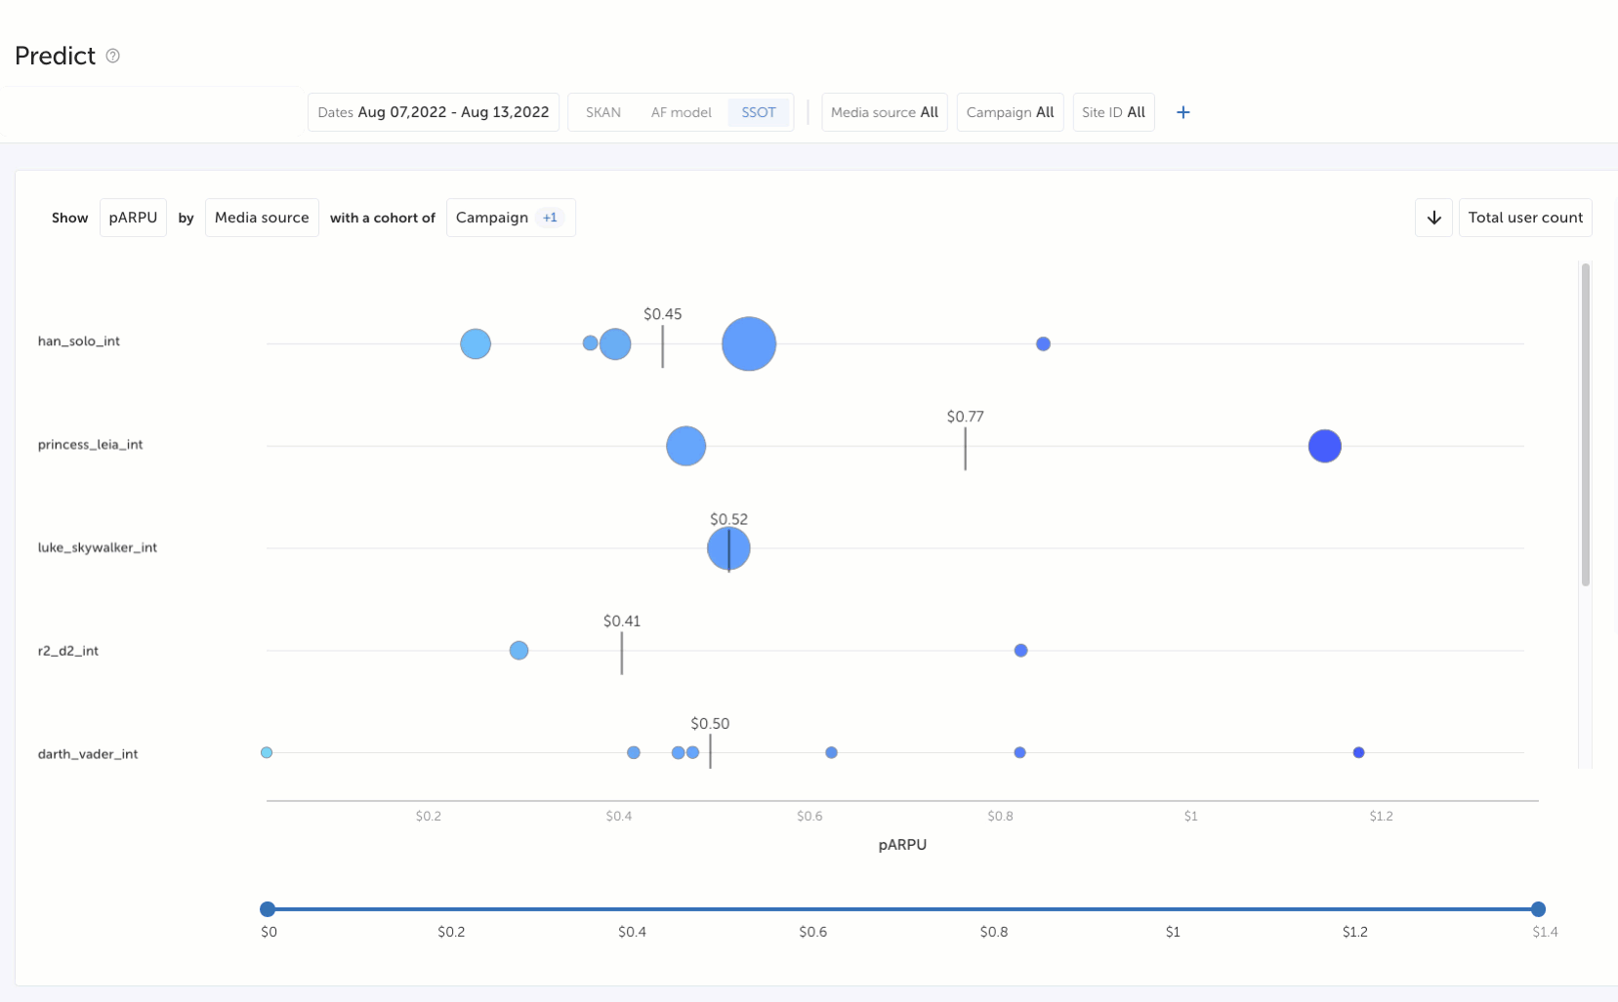
Task: Change the pARPU metric selector
Action: click(134, 218)
